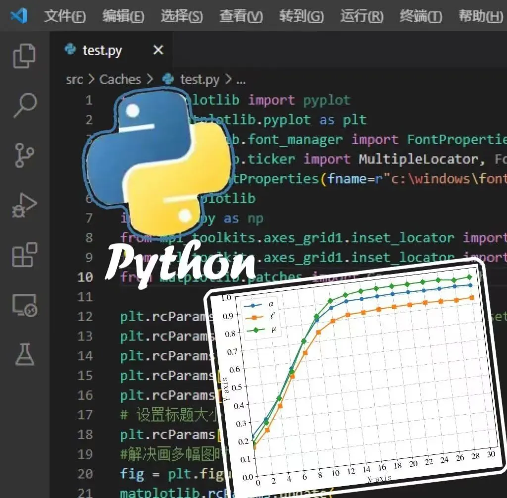This screenshot has width=507, height=498.
Task: Click 'pyplot' at end of line 1
Action: coord(327,101)
